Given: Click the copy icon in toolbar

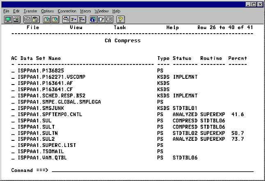Looking at the screenshot, I should pos(27,19).
